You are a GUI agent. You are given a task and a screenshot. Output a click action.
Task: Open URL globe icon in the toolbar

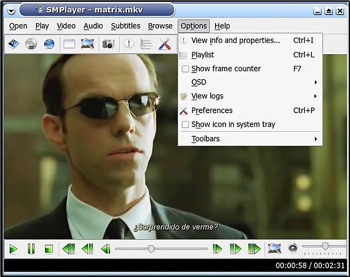coord(49,44)
